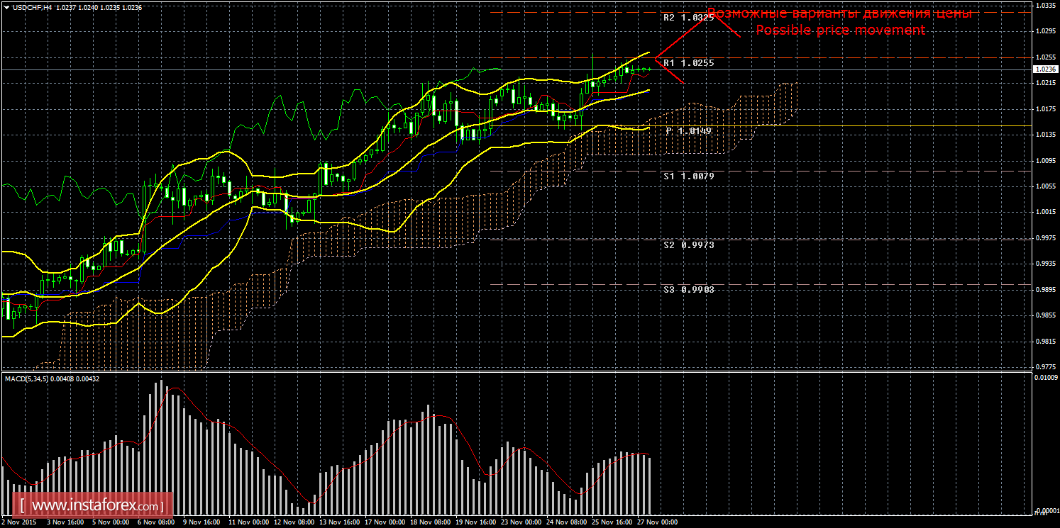
Task: Select the R2 1.0325 resistance label
Action: [688, 17]
